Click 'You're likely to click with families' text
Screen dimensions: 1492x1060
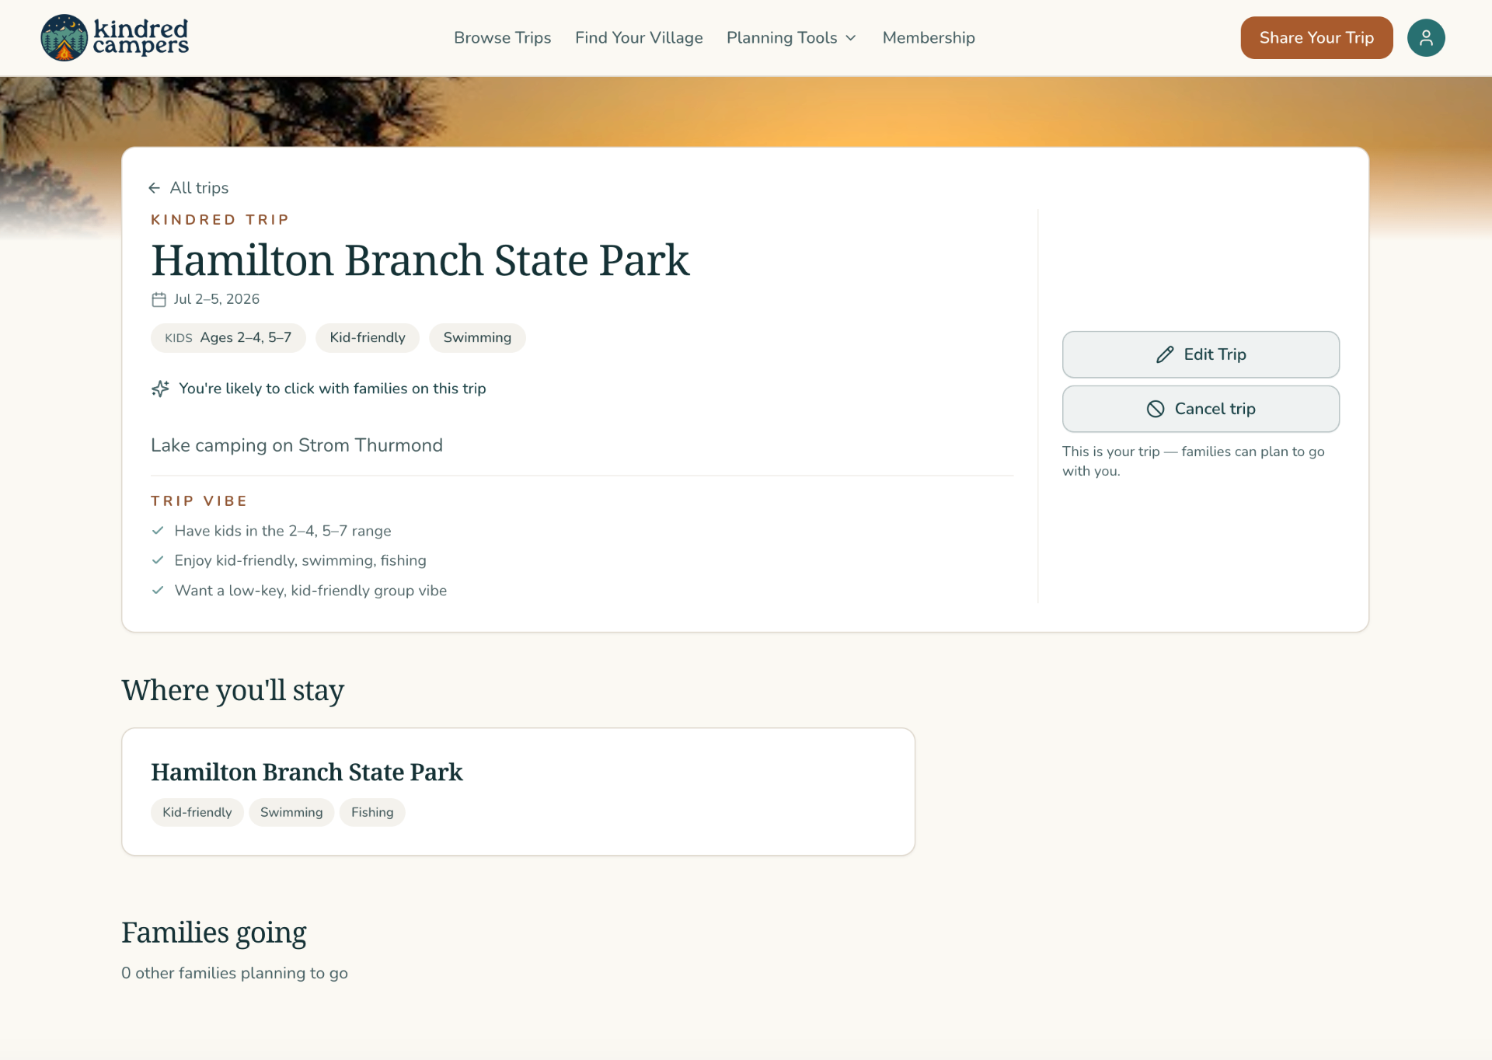click(333, 389)
